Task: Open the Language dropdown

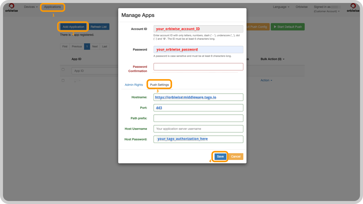Action: coord(281,7)
